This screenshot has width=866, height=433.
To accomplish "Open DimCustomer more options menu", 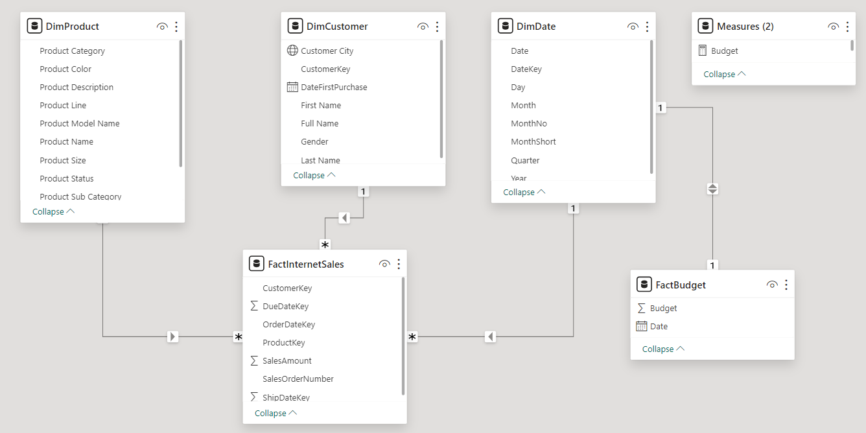I will tap(437, 27).
